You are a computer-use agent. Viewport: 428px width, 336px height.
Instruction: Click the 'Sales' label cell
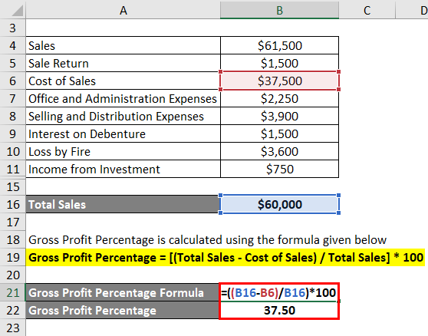(x=123, y=45)
